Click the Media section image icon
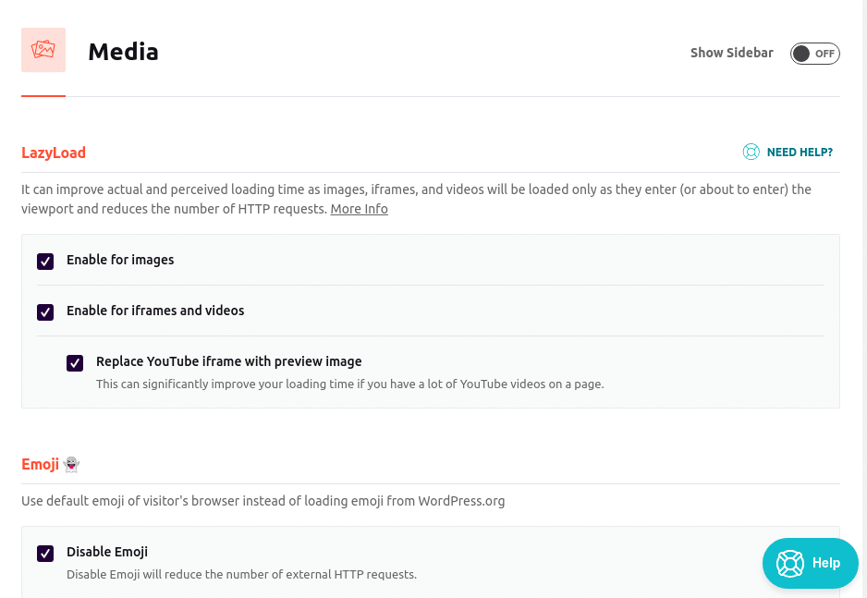Viewport: 867px width, 598px height. click(x=43, y=50)
